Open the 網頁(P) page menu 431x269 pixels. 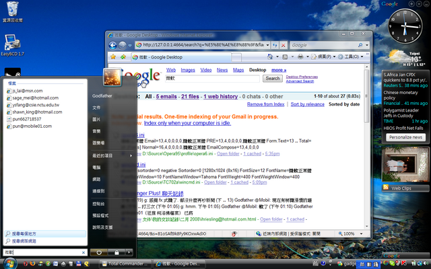[x=324, y=56]
